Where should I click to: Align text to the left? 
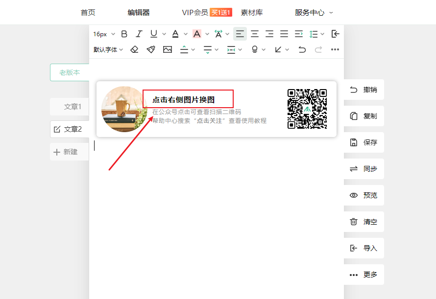(240, 34)
